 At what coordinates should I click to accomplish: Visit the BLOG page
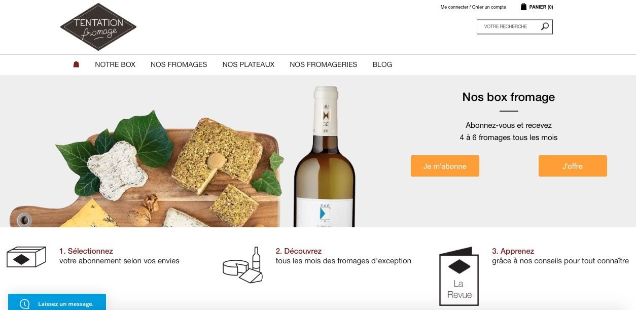pos(382,64)
